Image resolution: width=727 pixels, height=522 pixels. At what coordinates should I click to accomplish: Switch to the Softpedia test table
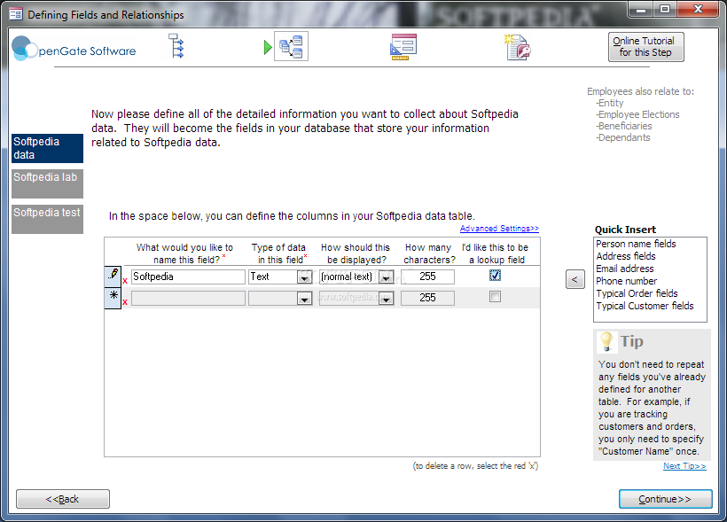click(x=47, y=219)
